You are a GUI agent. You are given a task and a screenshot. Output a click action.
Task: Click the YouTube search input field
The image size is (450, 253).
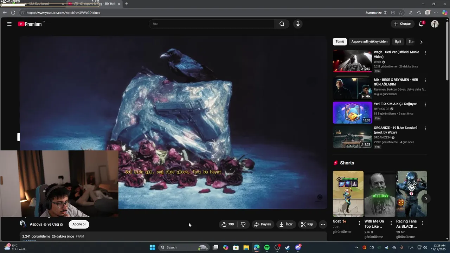(212, 24)
